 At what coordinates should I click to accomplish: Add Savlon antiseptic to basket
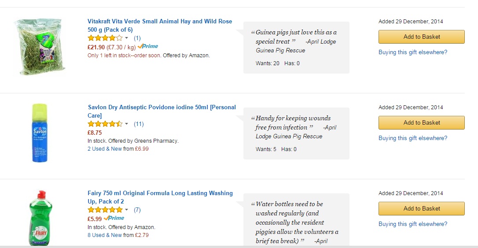coord(421,122)
